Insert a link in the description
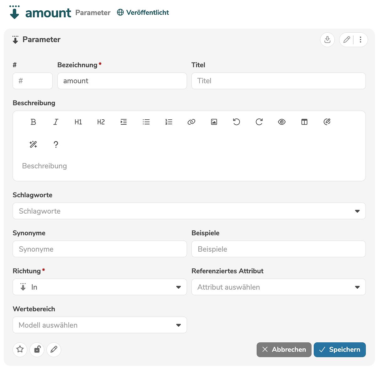The height and width of the screenshot is (370, 379). (191, 122)
